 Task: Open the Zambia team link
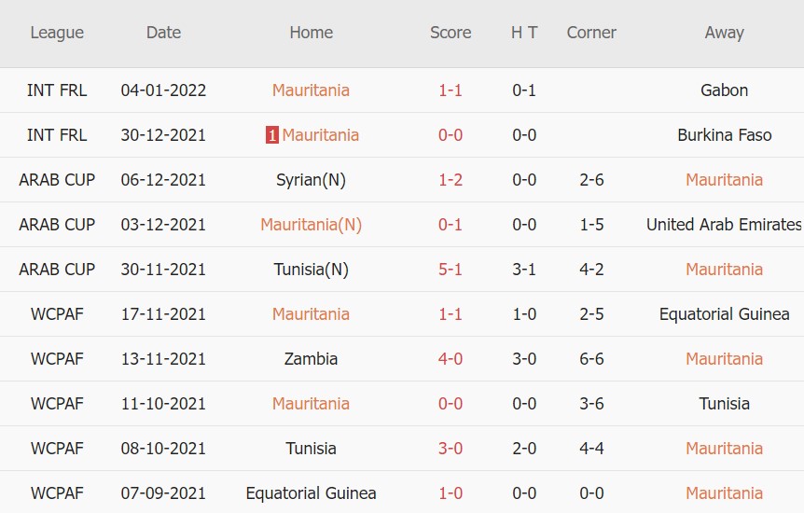tap(311, 359)
